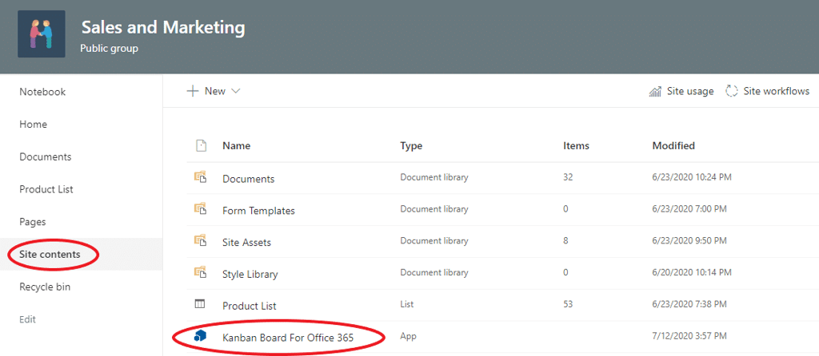The image size is (819, 356).
Task: Click the date 6/23/2020 10:24 PM
Action: 692,177
